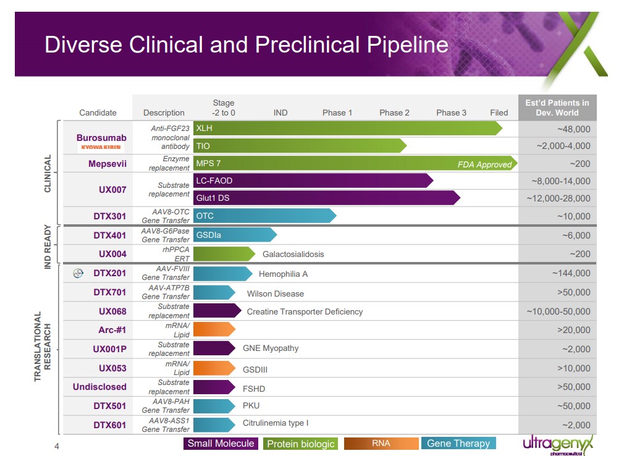The width and height of the screenshot is (624, 456).
Task: Click the OTC gene therapy bar
Action: 263,216
